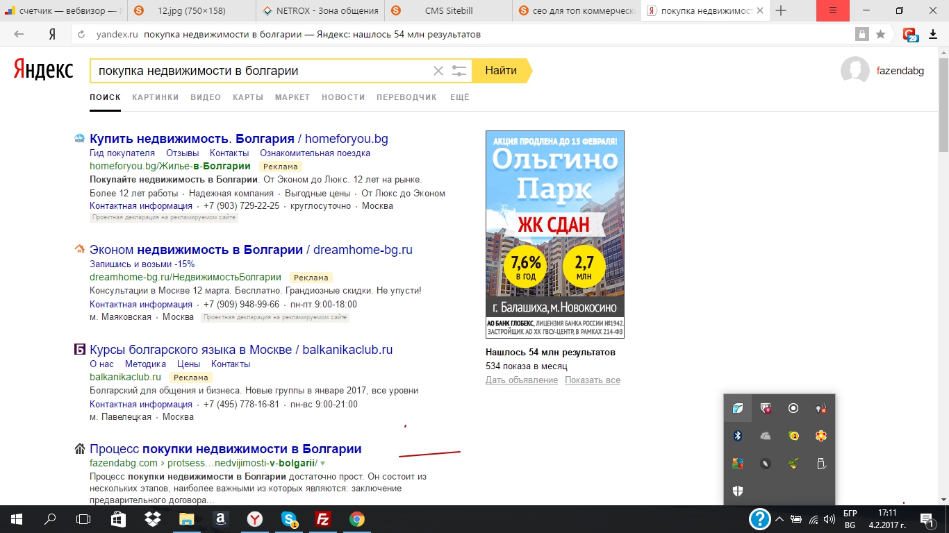This screenshot has width=949, height=533.
Task: Go back with the browser back arrow
Action: tap(19, 34)
